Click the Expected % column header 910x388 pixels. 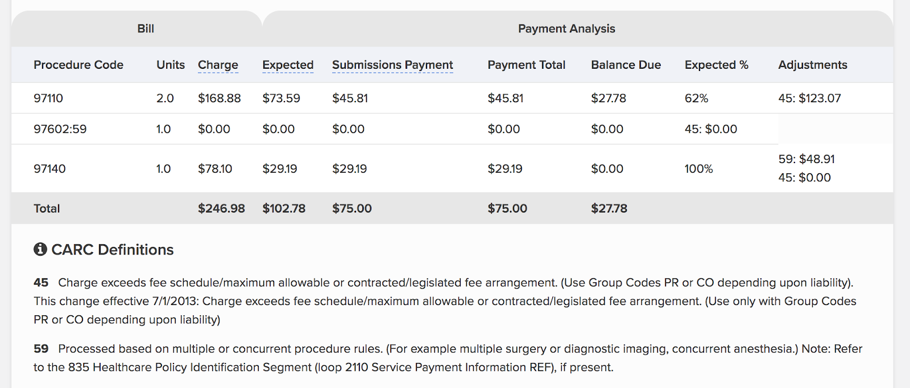pyautogui.click(x=716, y=65)
